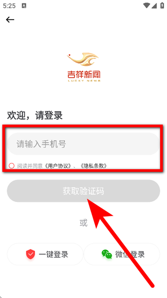Click the green WeChat icon
This screenshot has height=298, width=167.
107,254
